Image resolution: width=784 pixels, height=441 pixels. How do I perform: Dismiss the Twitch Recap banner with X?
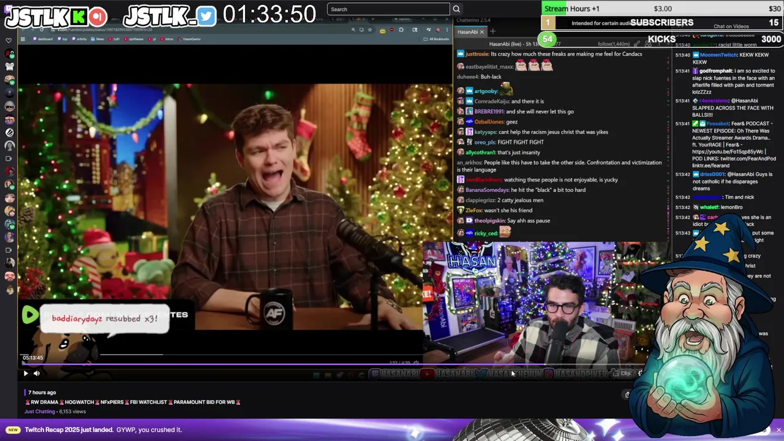pos(778,429)
